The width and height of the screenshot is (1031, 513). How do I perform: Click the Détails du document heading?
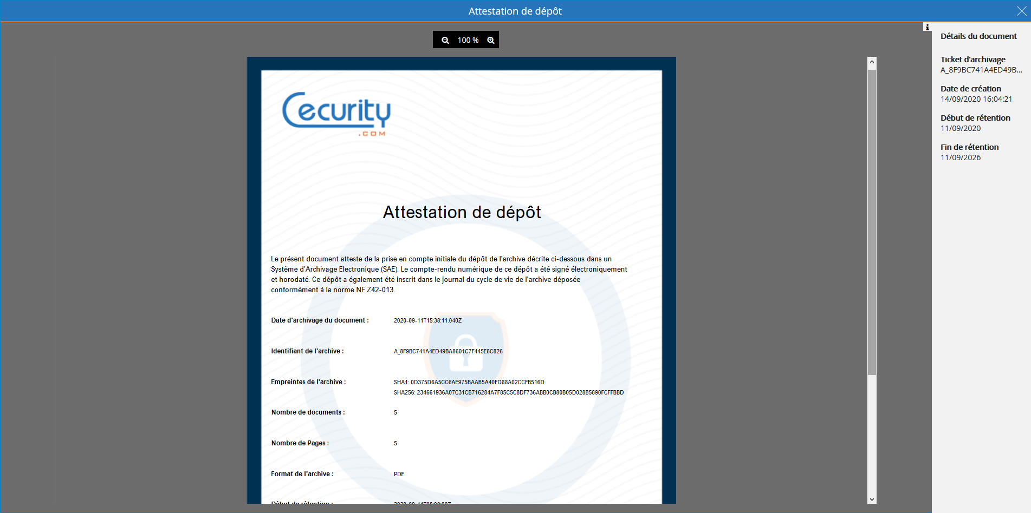[x=978, y=36]
